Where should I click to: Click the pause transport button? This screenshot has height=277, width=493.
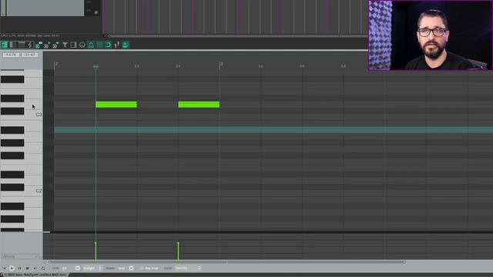[x=19, y=269]
